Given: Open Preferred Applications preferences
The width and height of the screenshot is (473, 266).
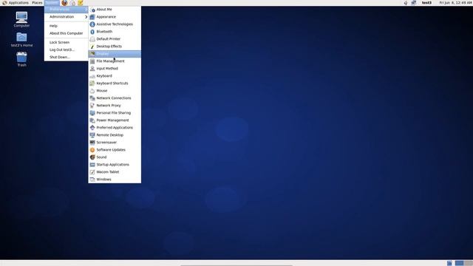Looking at the screenshot, I should [115, 128].
